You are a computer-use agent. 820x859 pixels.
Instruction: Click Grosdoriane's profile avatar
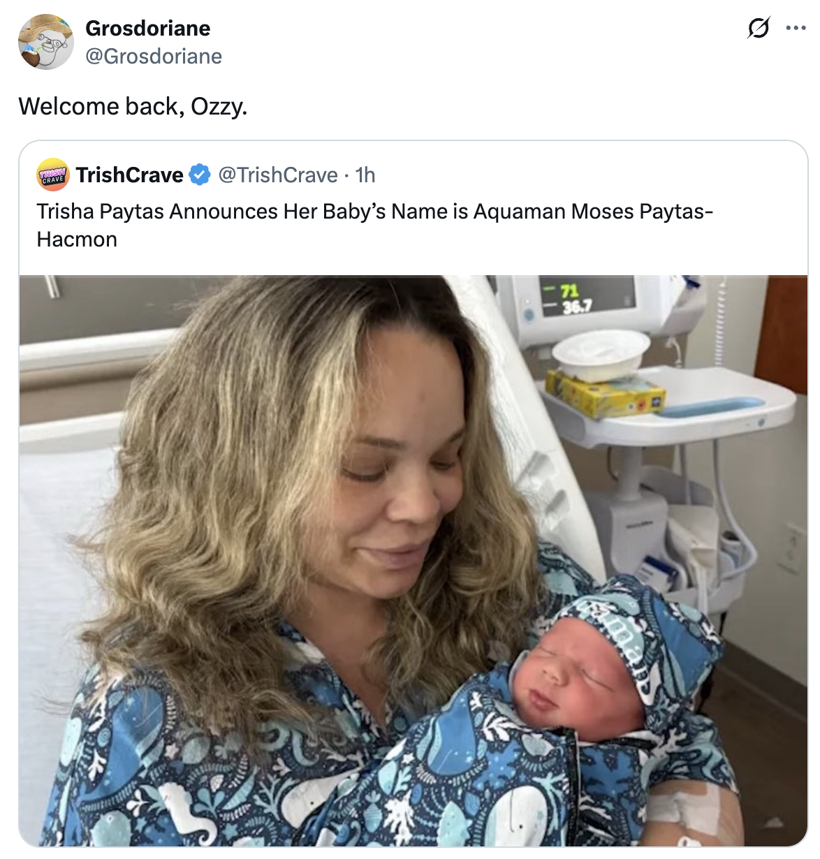[45, 42]
